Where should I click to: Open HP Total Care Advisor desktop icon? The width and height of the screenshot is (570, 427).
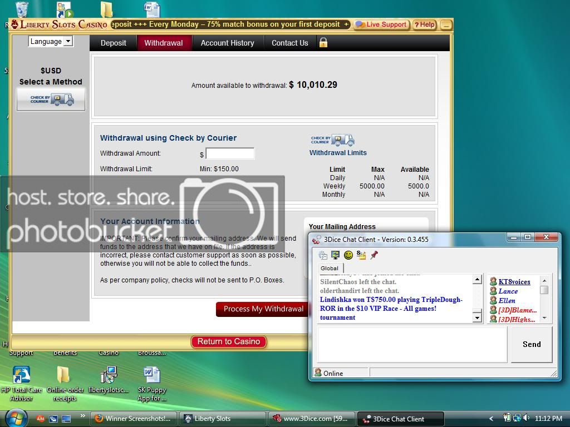pos(22,384)
